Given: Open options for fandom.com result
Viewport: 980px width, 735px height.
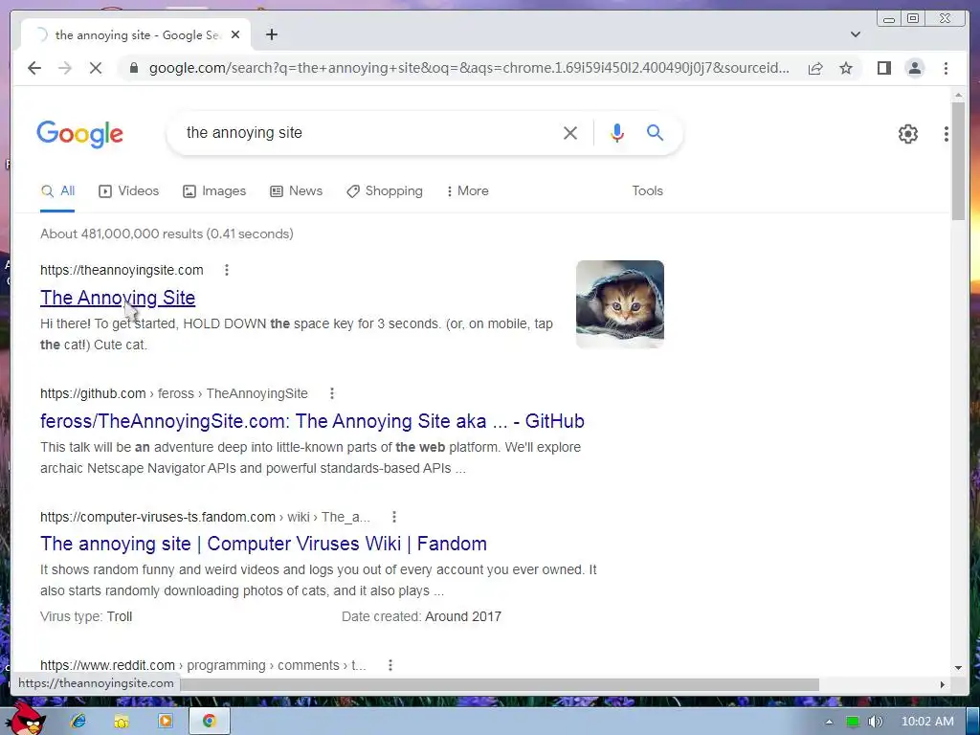Looking at the screenshot, I should pyautogui.click(x=393, y=517).
